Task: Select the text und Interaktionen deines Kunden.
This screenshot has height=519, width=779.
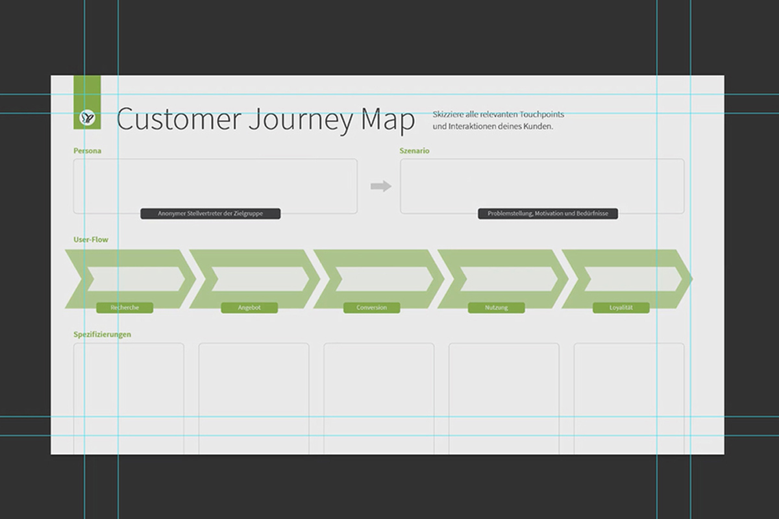Action: pos(493,127)
